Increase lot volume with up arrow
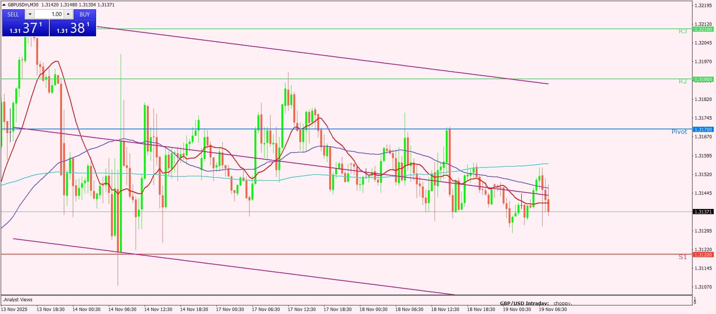This screenshot has height=314, width=716. [x=68, y=14]
